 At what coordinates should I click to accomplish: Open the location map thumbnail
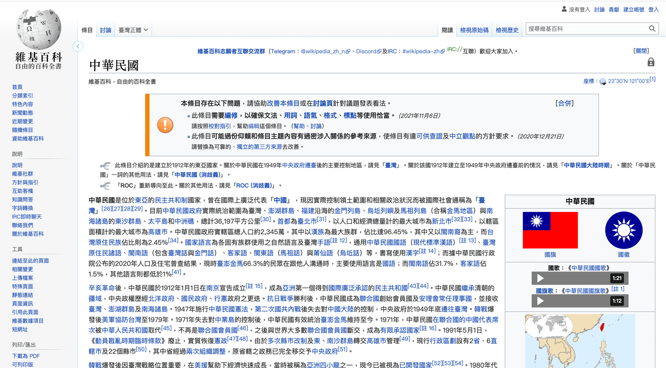pyautogui.click(x=580, y=341)
